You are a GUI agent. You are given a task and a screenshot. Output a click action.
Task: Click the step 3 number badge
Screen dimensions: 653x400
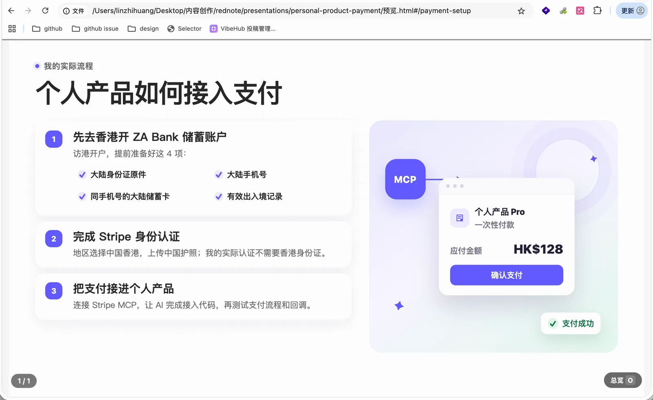coord(54,291)
